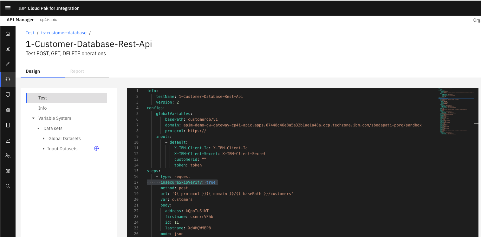The height and width of the screenshot is (237, 481).
Task: Open the hamburger navigation menu
Action: point(8,8)
